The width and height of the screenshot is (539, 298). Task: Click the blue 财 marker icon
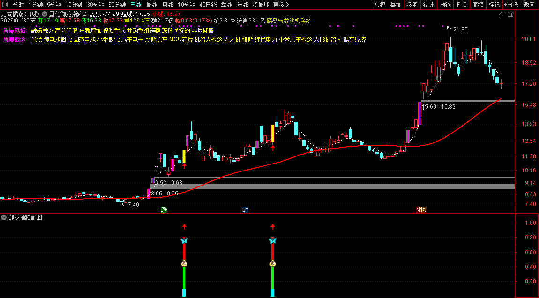tap(245, 209)
